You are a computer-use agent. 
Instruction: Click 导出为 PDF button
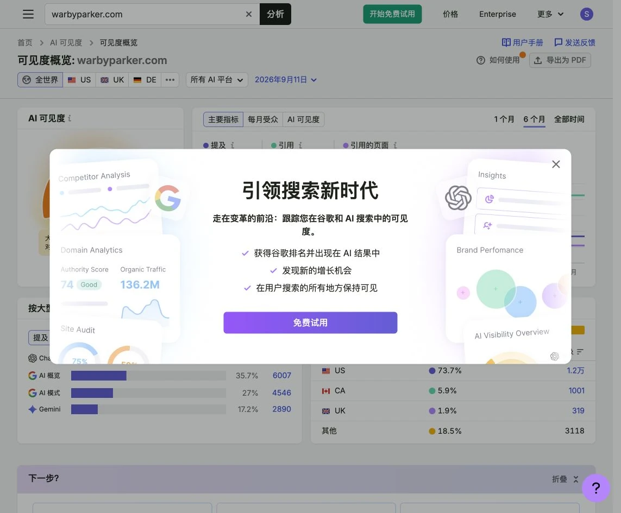pyautogui.click(x=560, y=60)
